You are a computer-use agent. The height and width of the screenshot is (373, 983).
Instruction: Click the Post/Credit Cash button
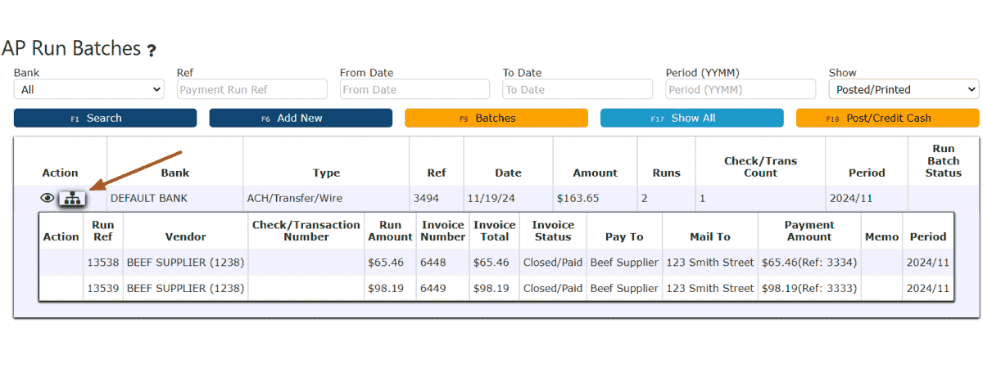coord(888,118)
